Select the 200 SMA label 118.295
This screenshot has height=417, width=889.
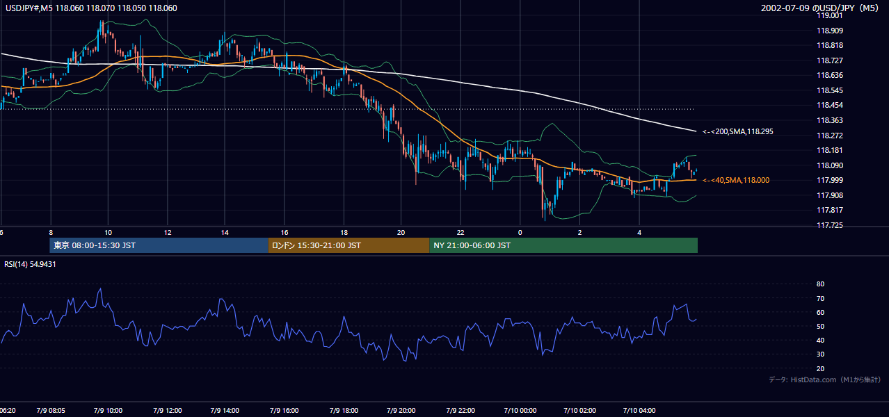pyautogui.click(x=738, y=131)
